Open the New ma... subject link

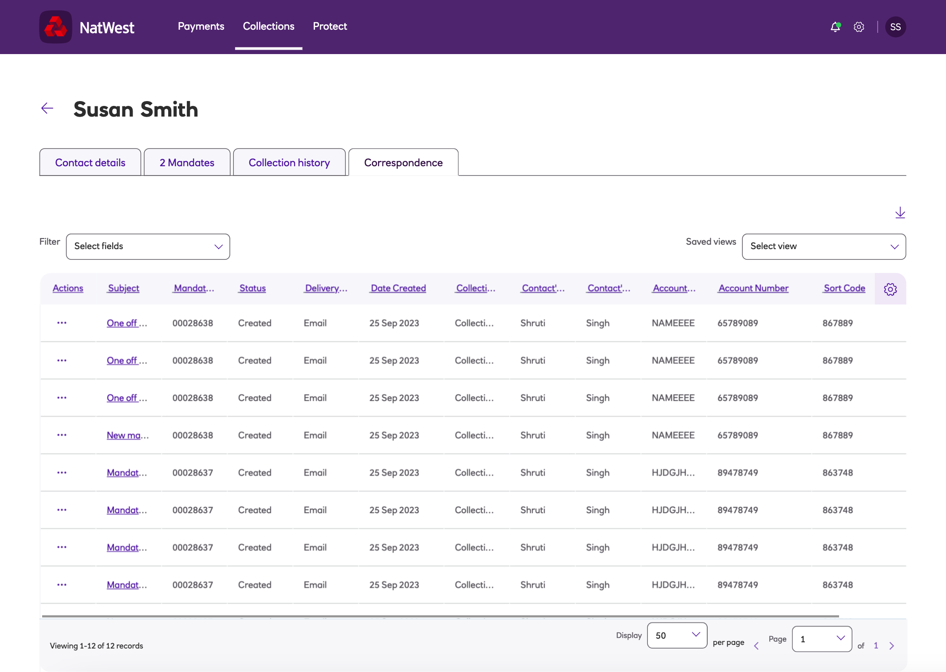[x=127, y=435]
